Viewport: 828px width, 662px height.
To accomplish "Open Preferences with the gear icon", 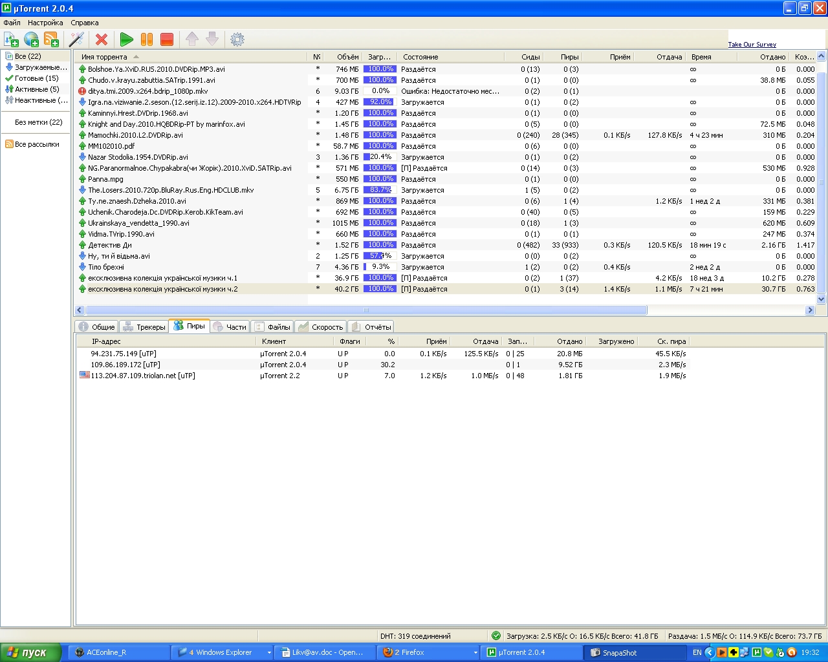I will coord(237,39).
